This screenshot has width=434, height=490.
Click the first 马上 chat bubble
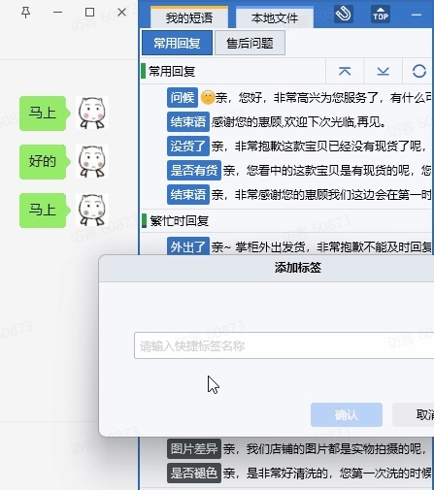pos(45,114)
